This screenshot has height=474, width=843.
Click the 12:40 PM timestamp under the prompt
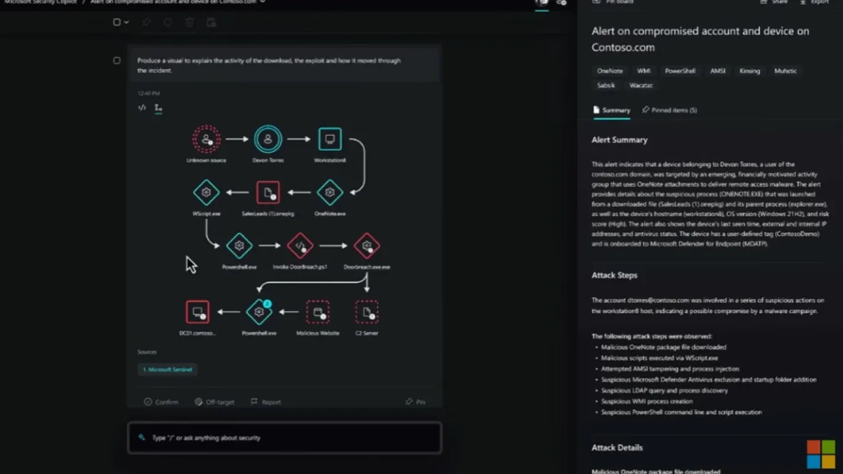point(149,93)
